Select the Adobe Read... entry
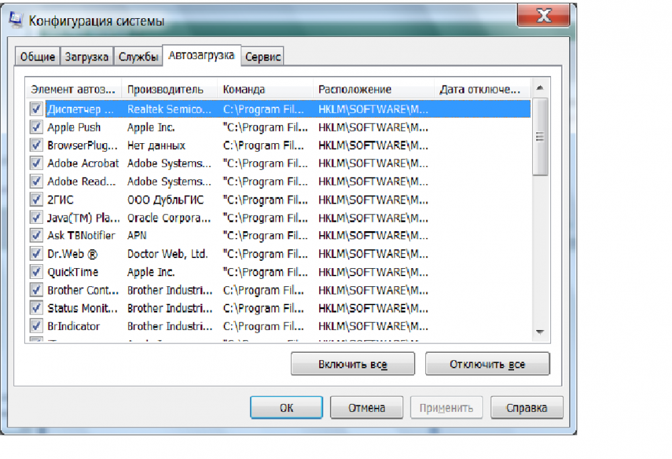 tap(81, 181)
